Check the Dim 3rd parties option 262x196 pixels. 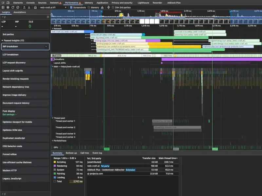coord(113,7)
